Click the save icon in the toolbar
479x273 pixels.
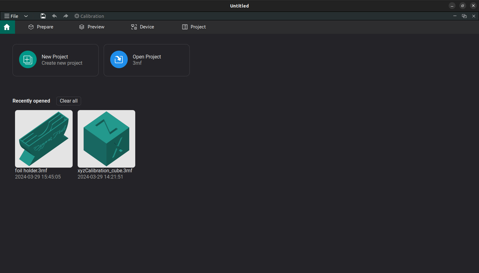43,16
